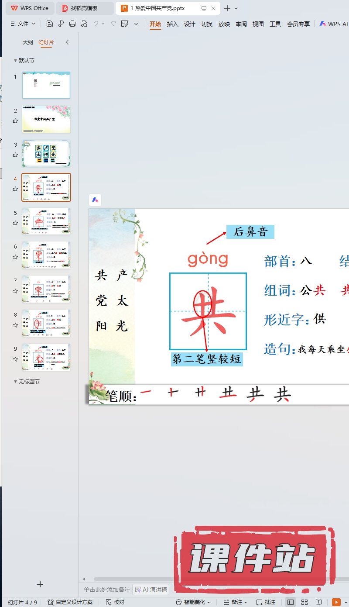This screenshot has height=607, width=349.
Task: Switch to slide sorter view icon
Action: point(305,602)
